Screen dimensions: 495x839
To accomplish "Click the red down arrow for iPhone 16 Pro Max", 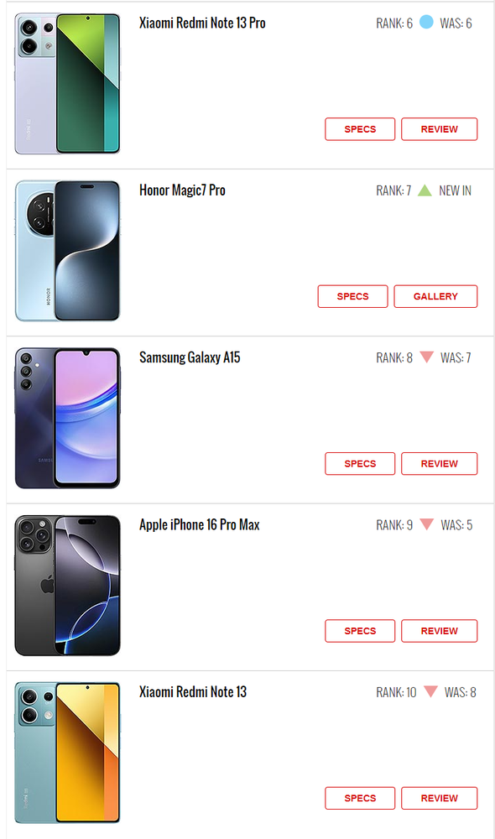I will 426,524.
